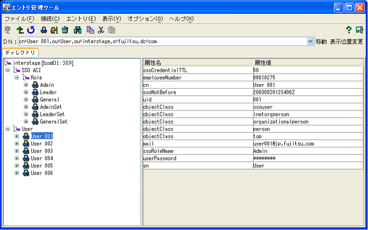Click the copy entry toolbar icon
The height and width of the screenshot is (230, 368).
coord(90,30)
